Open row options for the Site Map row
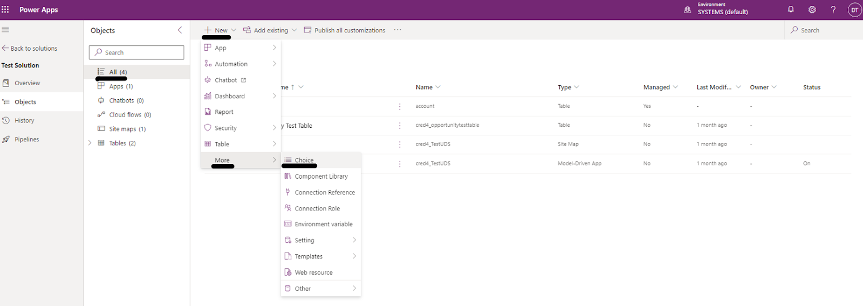This screenshot has width=863, height=306. point(400,144)
